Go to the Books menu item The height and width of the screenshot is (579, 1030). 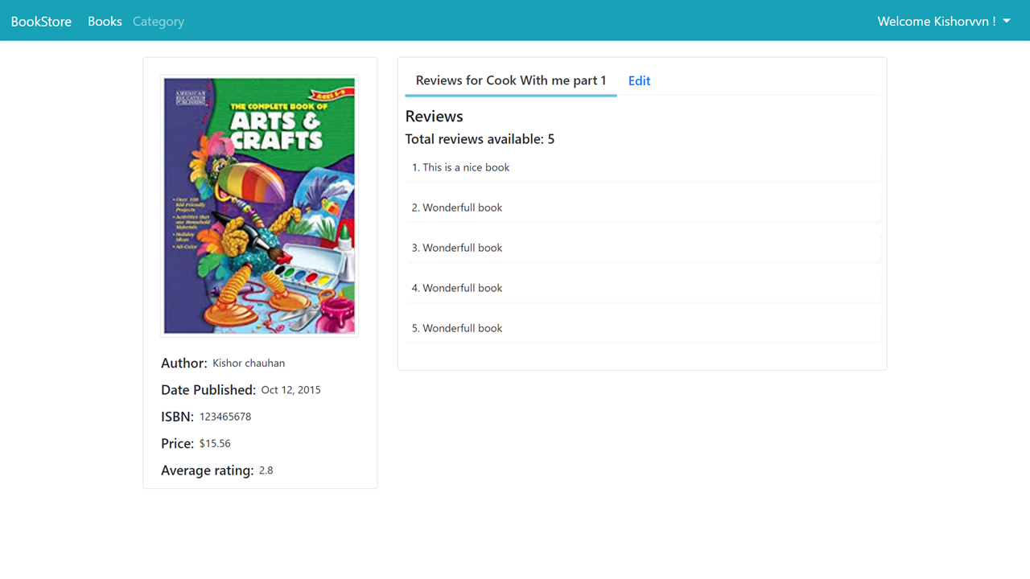(x=105, y=22)
